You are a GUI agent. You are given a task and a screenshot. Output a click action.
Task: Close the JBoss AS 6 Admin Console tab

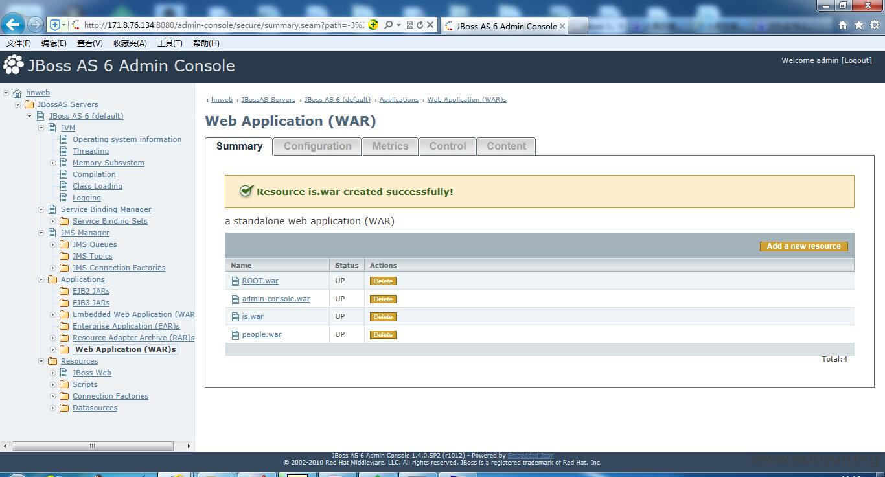562,26
